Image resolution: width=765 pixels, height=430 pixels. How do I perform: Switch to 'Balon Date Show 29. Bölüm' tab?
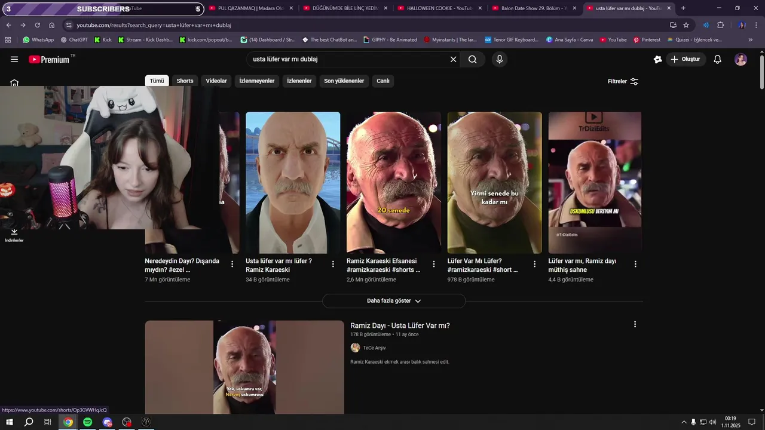point(535,8)
